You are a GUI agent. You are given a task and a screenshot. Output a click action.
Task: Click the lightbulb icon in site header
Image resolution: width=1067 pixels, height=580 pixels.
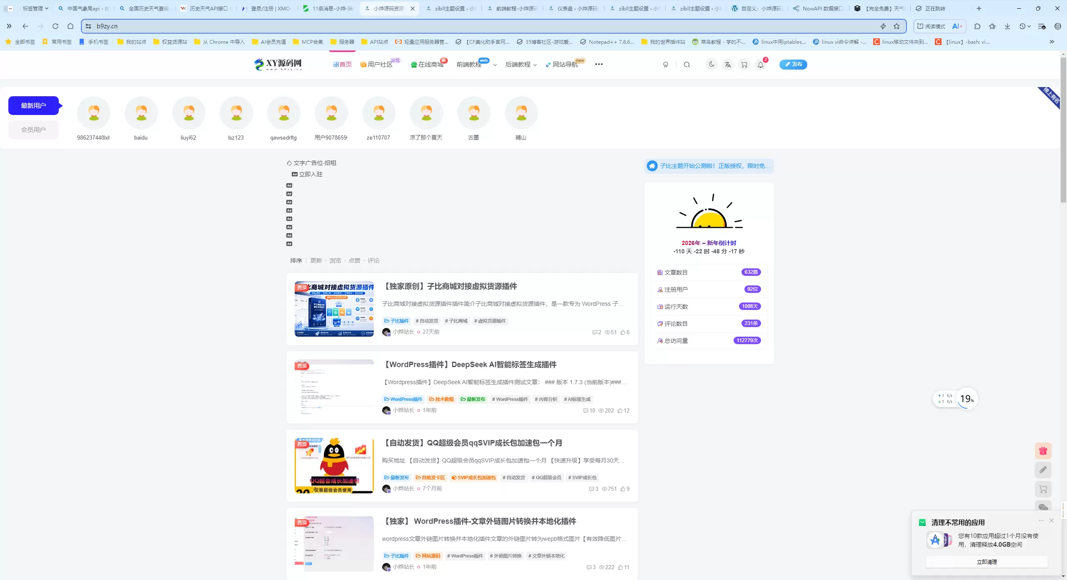pos(666,65)
